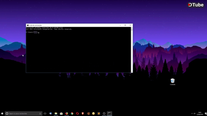Open the Command Prompt window system menu icon

[28, 25]
